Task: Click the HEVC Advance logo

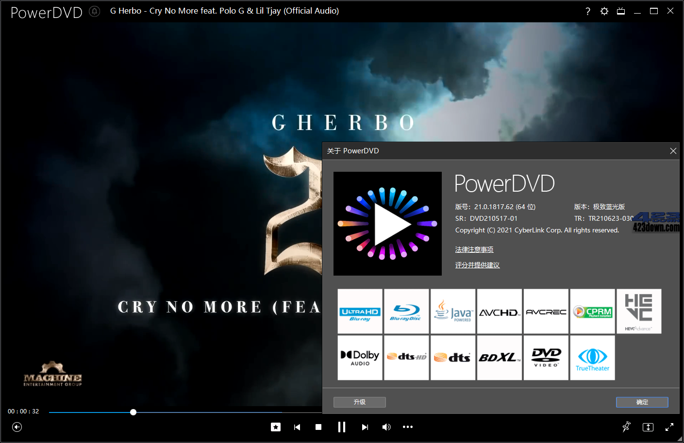Action: [x=639, y=312]
